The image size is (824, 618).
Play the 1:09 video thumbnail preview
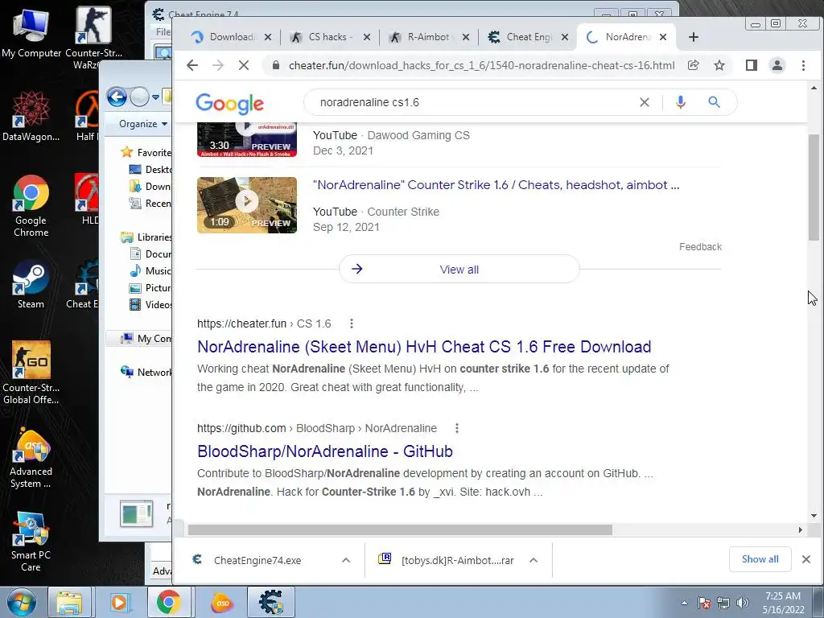(247, 205)
